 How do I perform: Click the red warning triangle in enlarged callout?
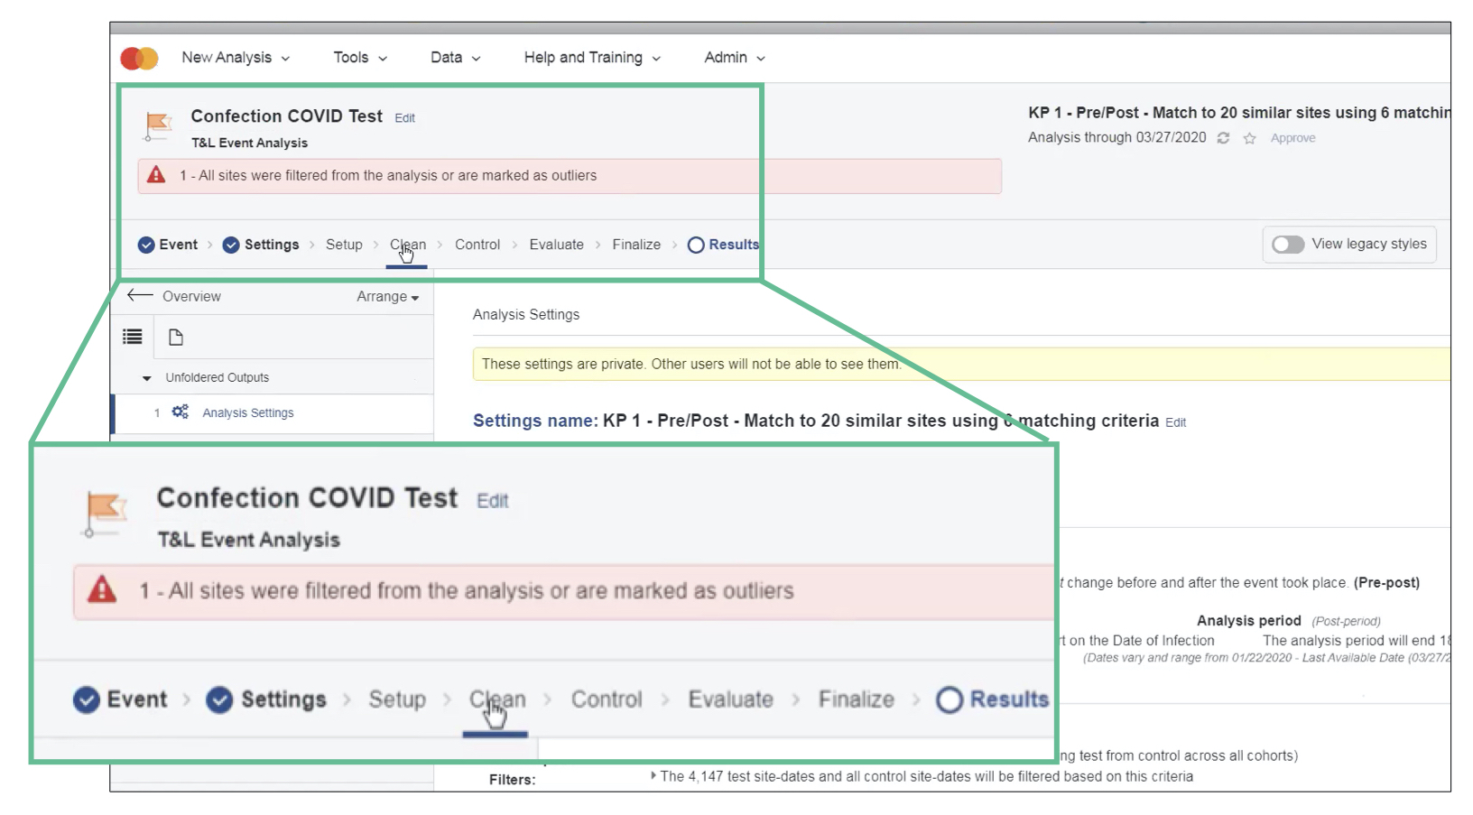coord(102,590)
